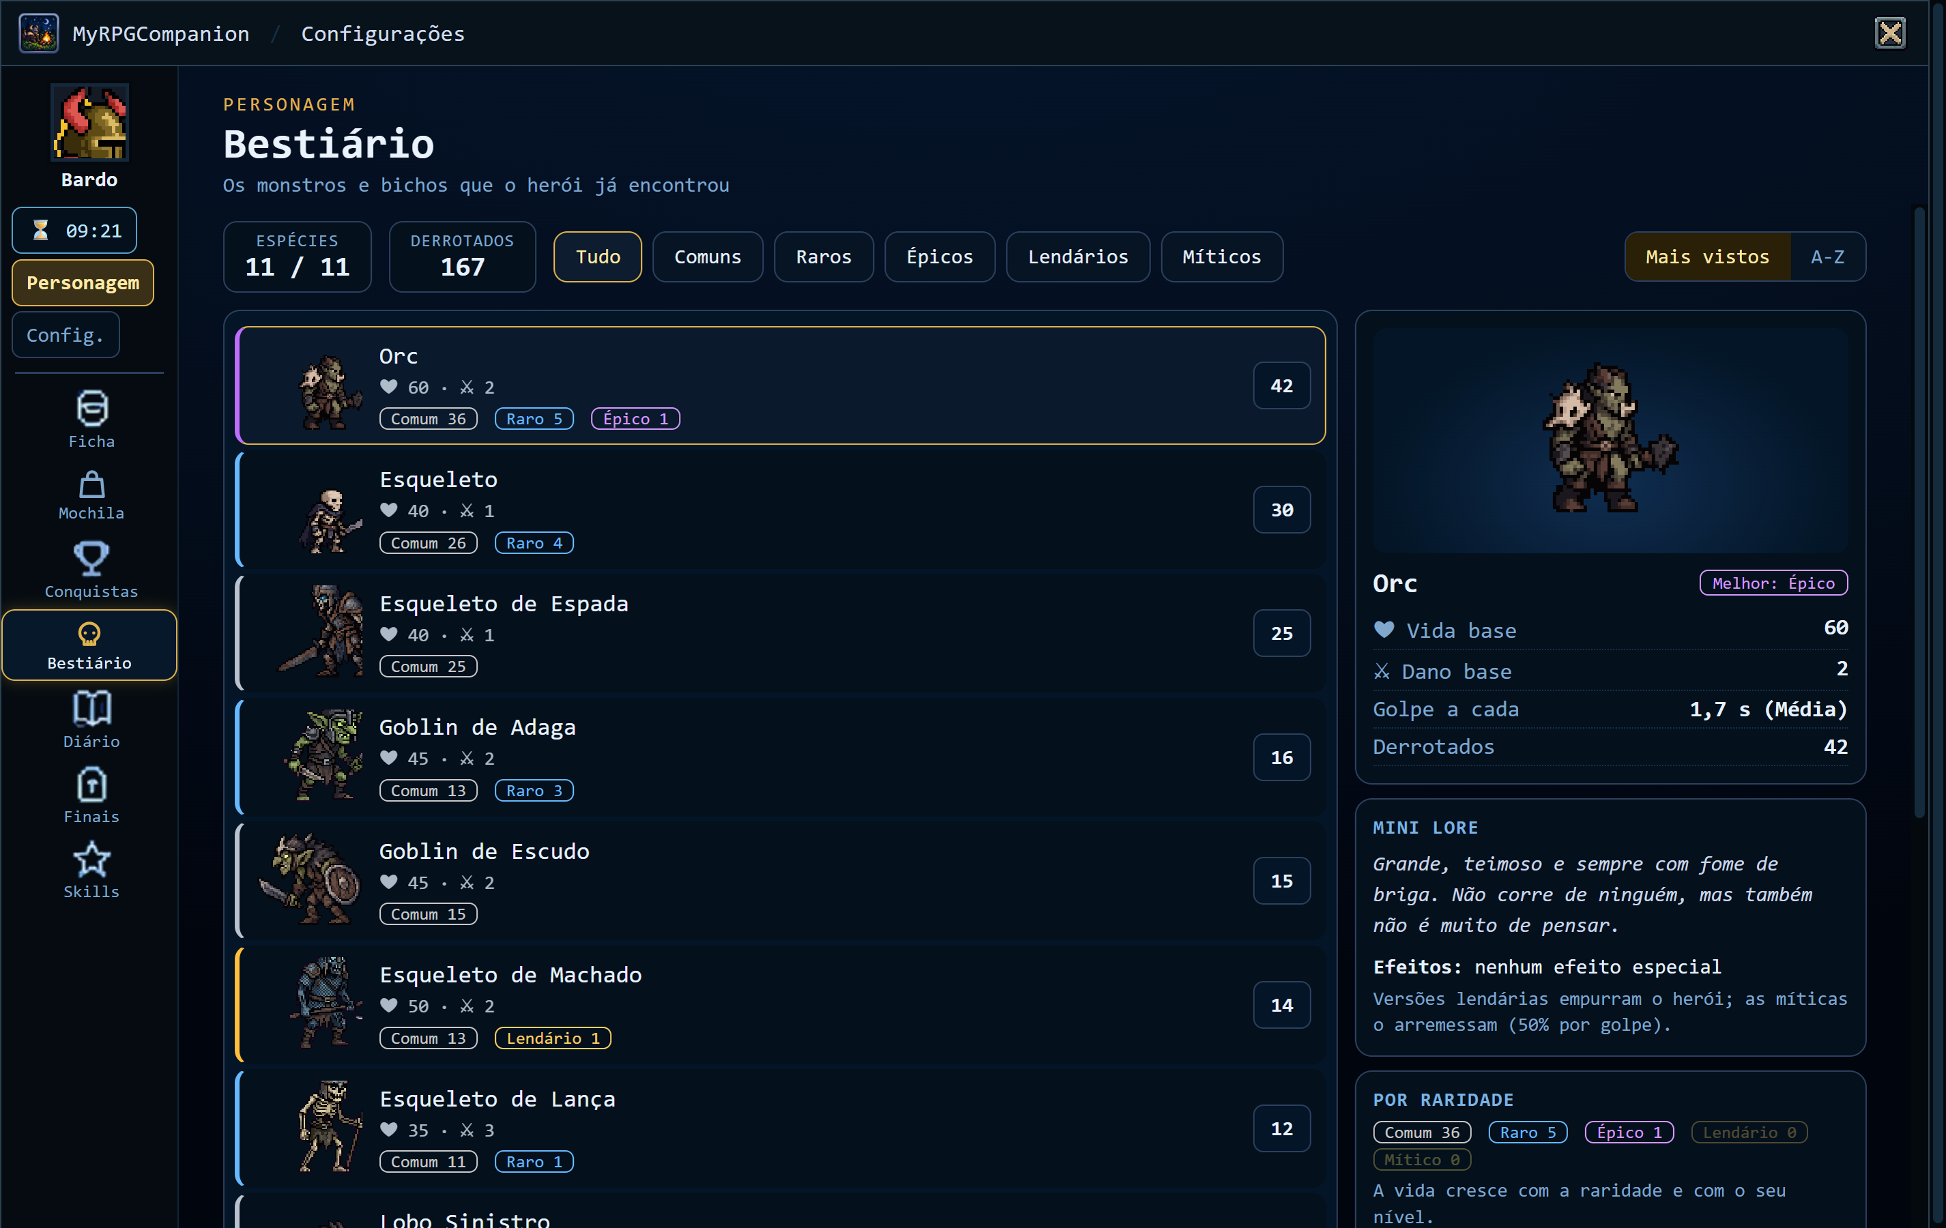Select the Esqueleto de Machado row
Screen dimensions: 1946x1228
click(x=781, y=1005)
